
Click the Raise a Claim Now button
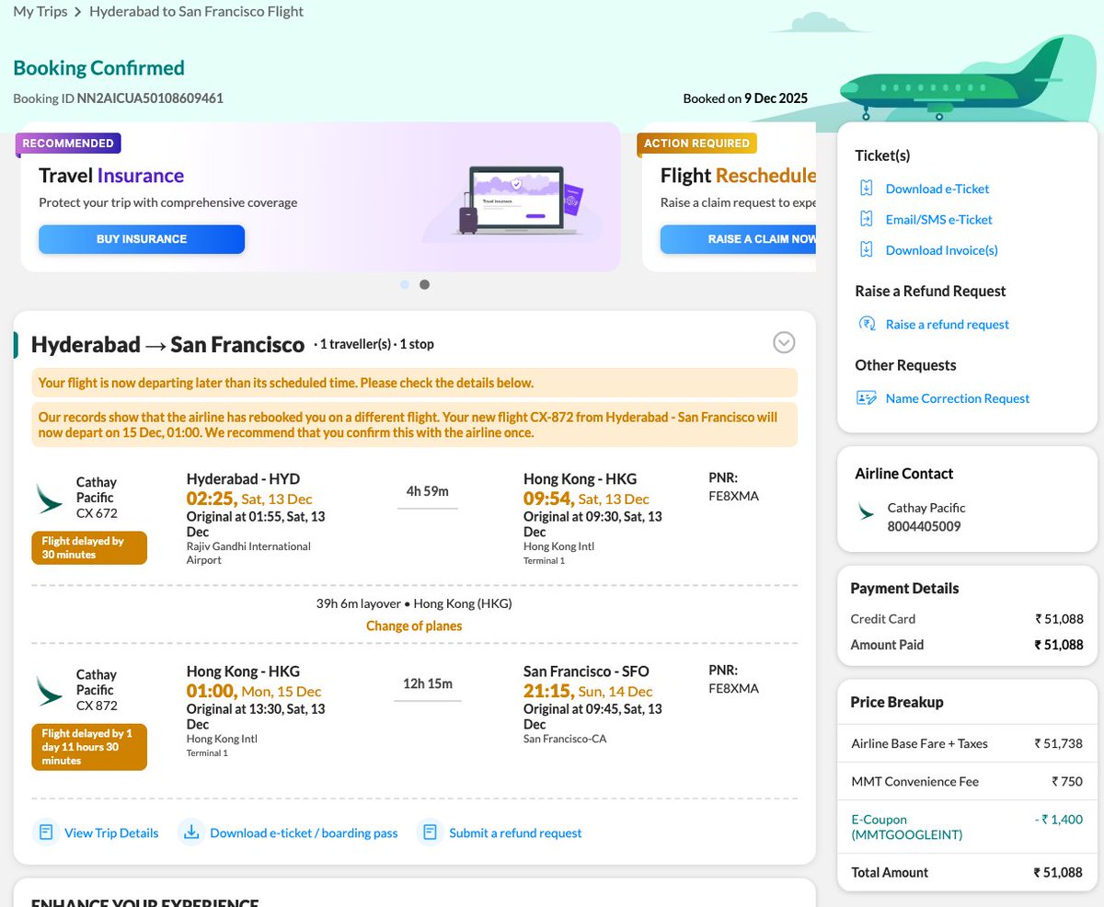click(738, 239)
